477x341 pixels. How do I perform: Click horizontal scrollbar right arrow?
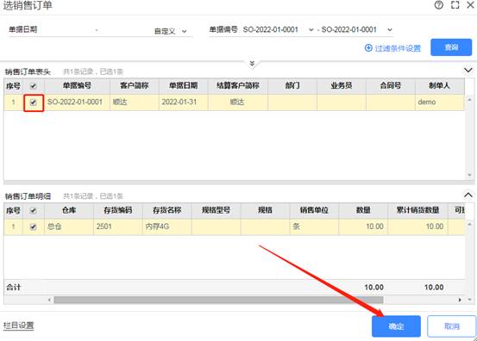point(460,300)
